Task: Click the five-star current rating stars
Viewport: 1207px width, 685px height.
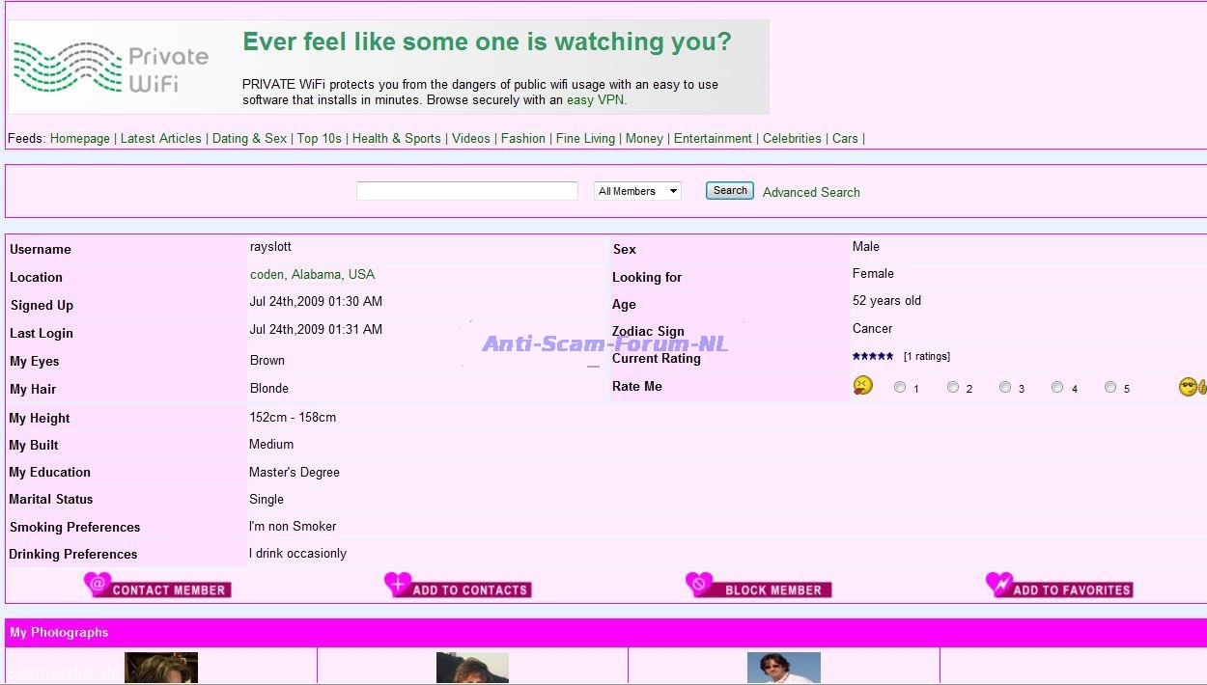Action: click(872, 357)
